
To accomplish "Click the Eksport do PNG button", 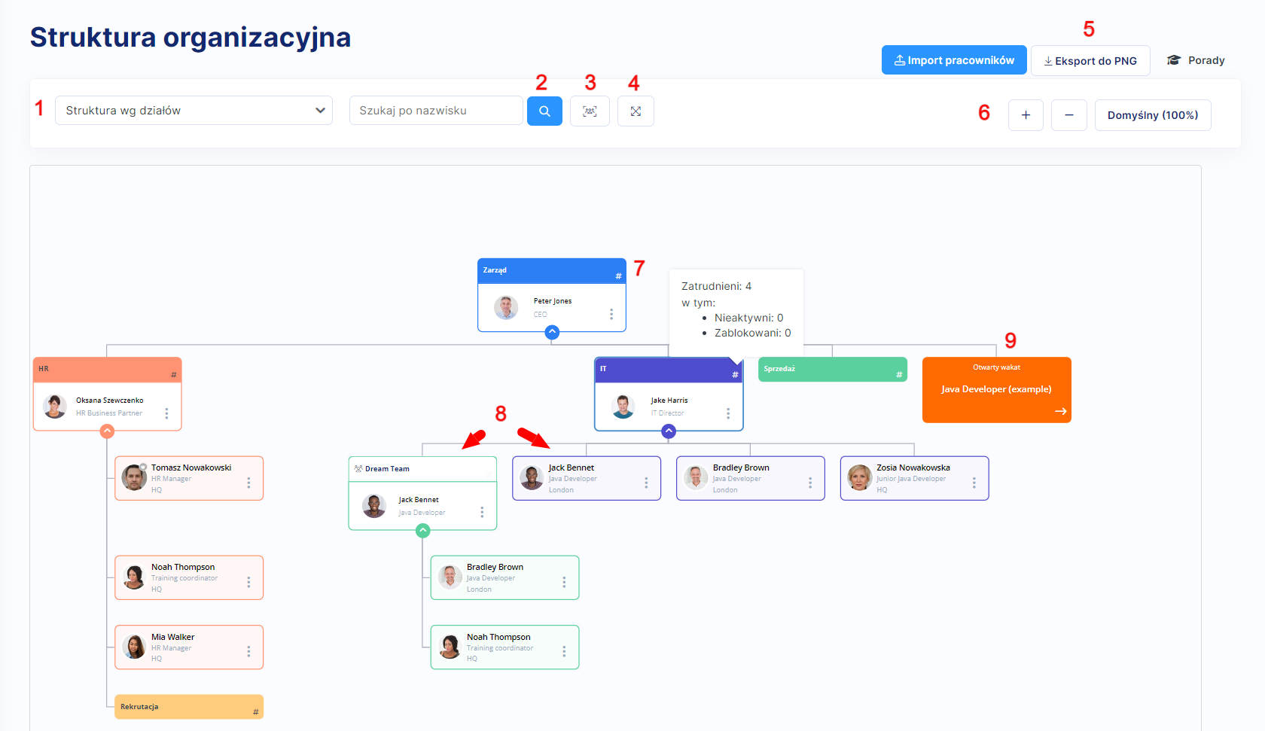I will tap(1090, 61).
